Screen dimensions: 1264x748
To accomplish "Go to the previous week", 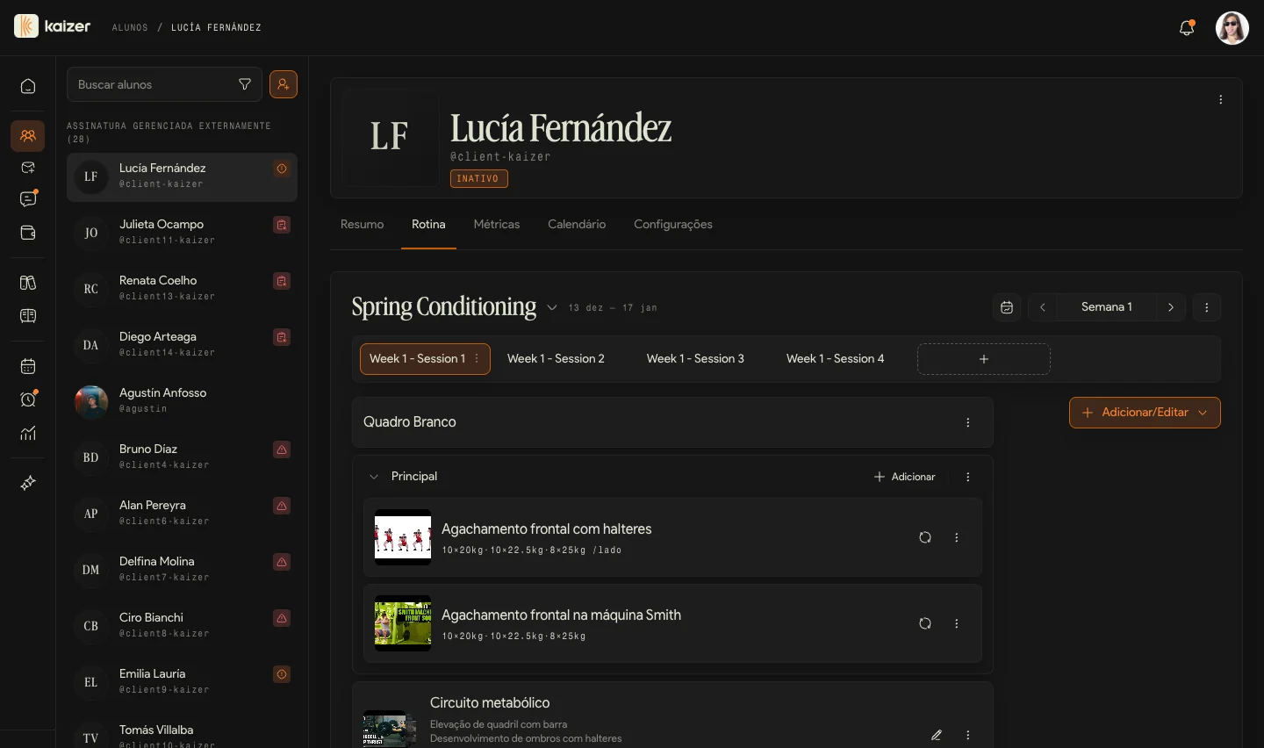I will (1043, 307).
